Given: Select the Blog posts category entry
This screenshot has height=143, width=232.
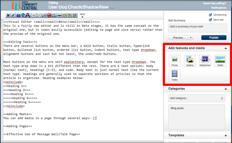Looking at the screenshot, I should pos(177,108).
